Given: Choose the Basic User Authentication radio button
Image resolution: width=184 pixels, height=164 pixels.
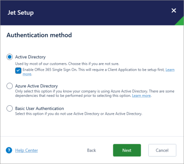Looking at the screenshot, I should (10, 108).
